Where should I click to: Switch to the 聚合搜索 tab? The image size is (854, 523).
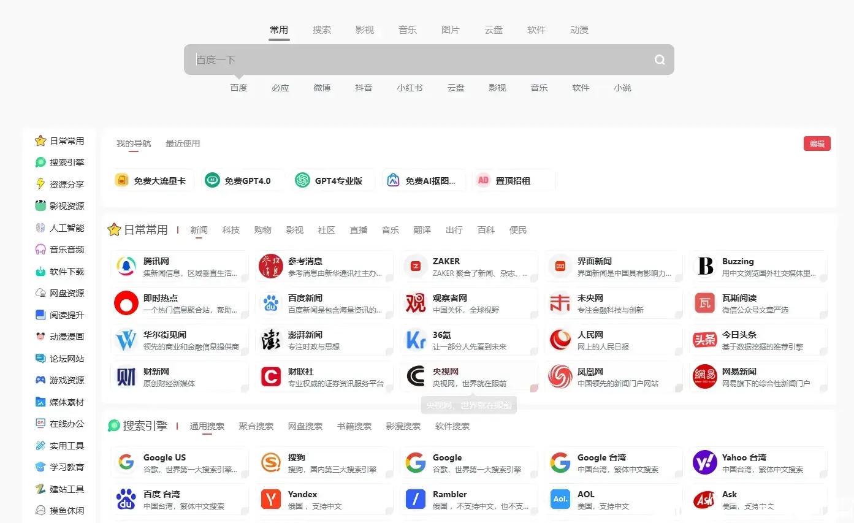(256, 426)
